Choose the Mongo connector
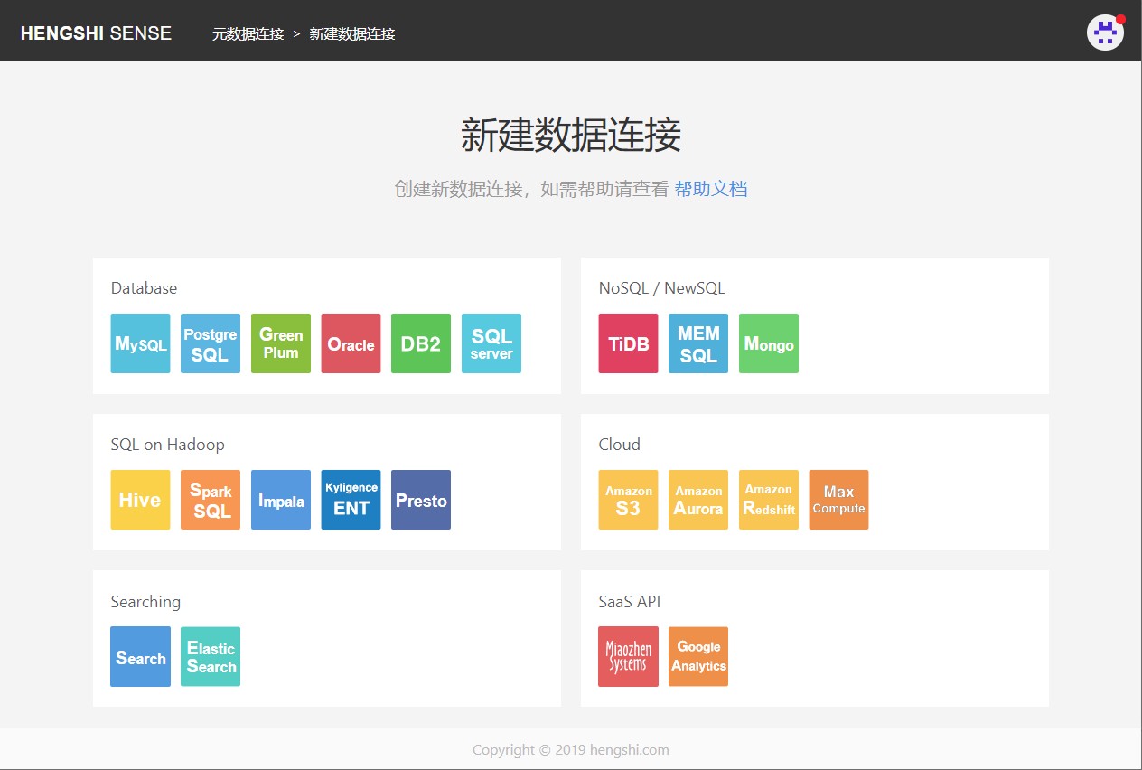This screenshot has width=1142, height=770. click(769, 343)
